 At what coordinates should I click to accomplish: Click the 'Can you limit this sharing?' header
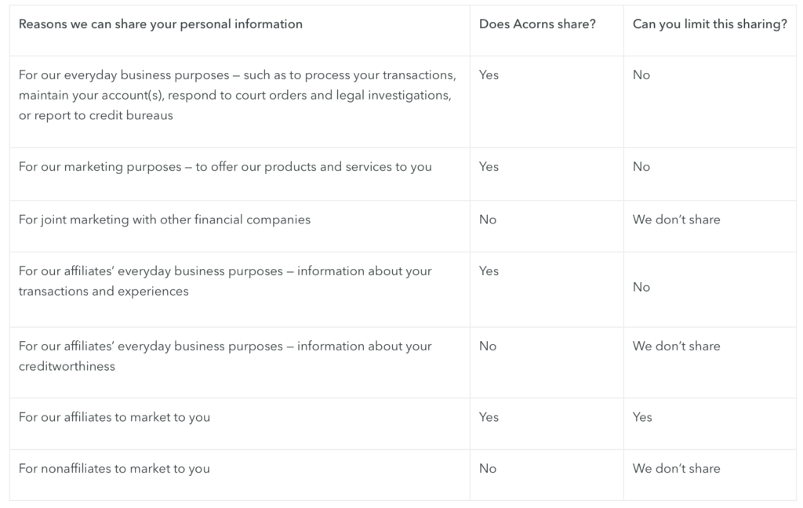coord(710,24)
